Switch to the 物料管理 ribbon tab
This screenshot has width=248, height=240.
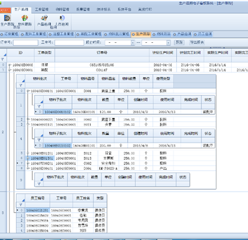point(63,9)
